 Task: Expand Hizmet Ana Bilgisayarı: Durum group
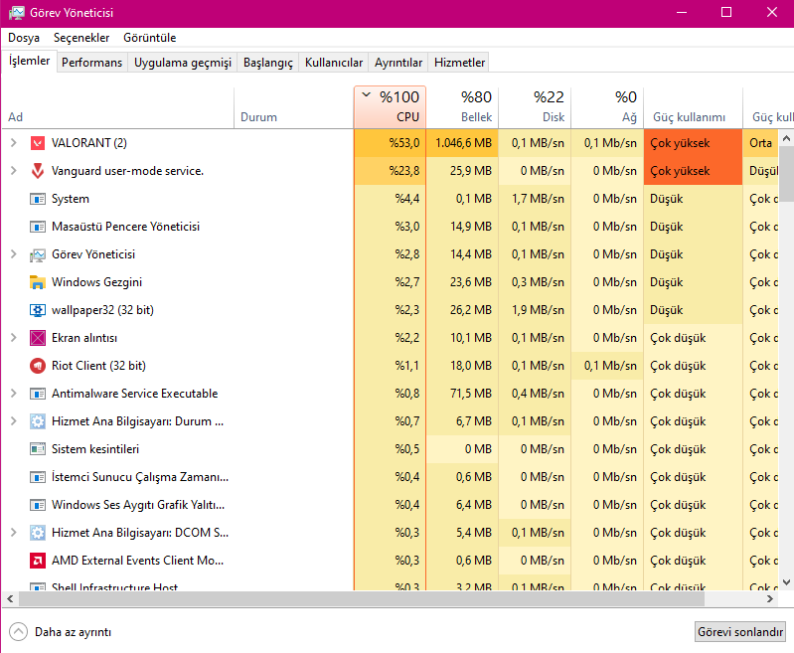[x=14, y=421]
